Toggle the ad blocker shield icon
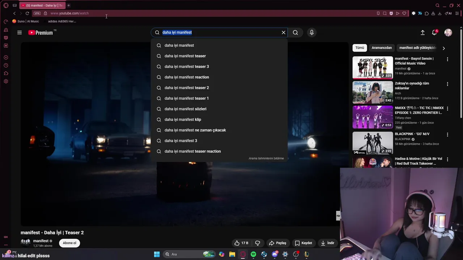463x260 pixels. 391,13
